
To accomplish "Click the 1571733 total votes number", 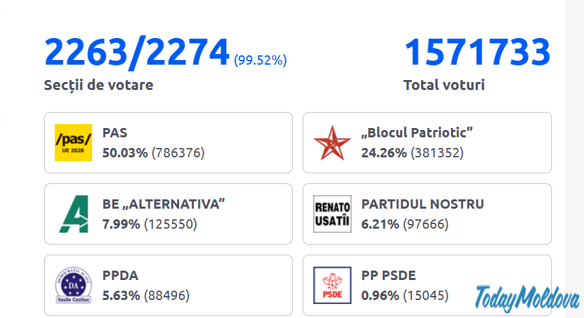I will [477, 53].
